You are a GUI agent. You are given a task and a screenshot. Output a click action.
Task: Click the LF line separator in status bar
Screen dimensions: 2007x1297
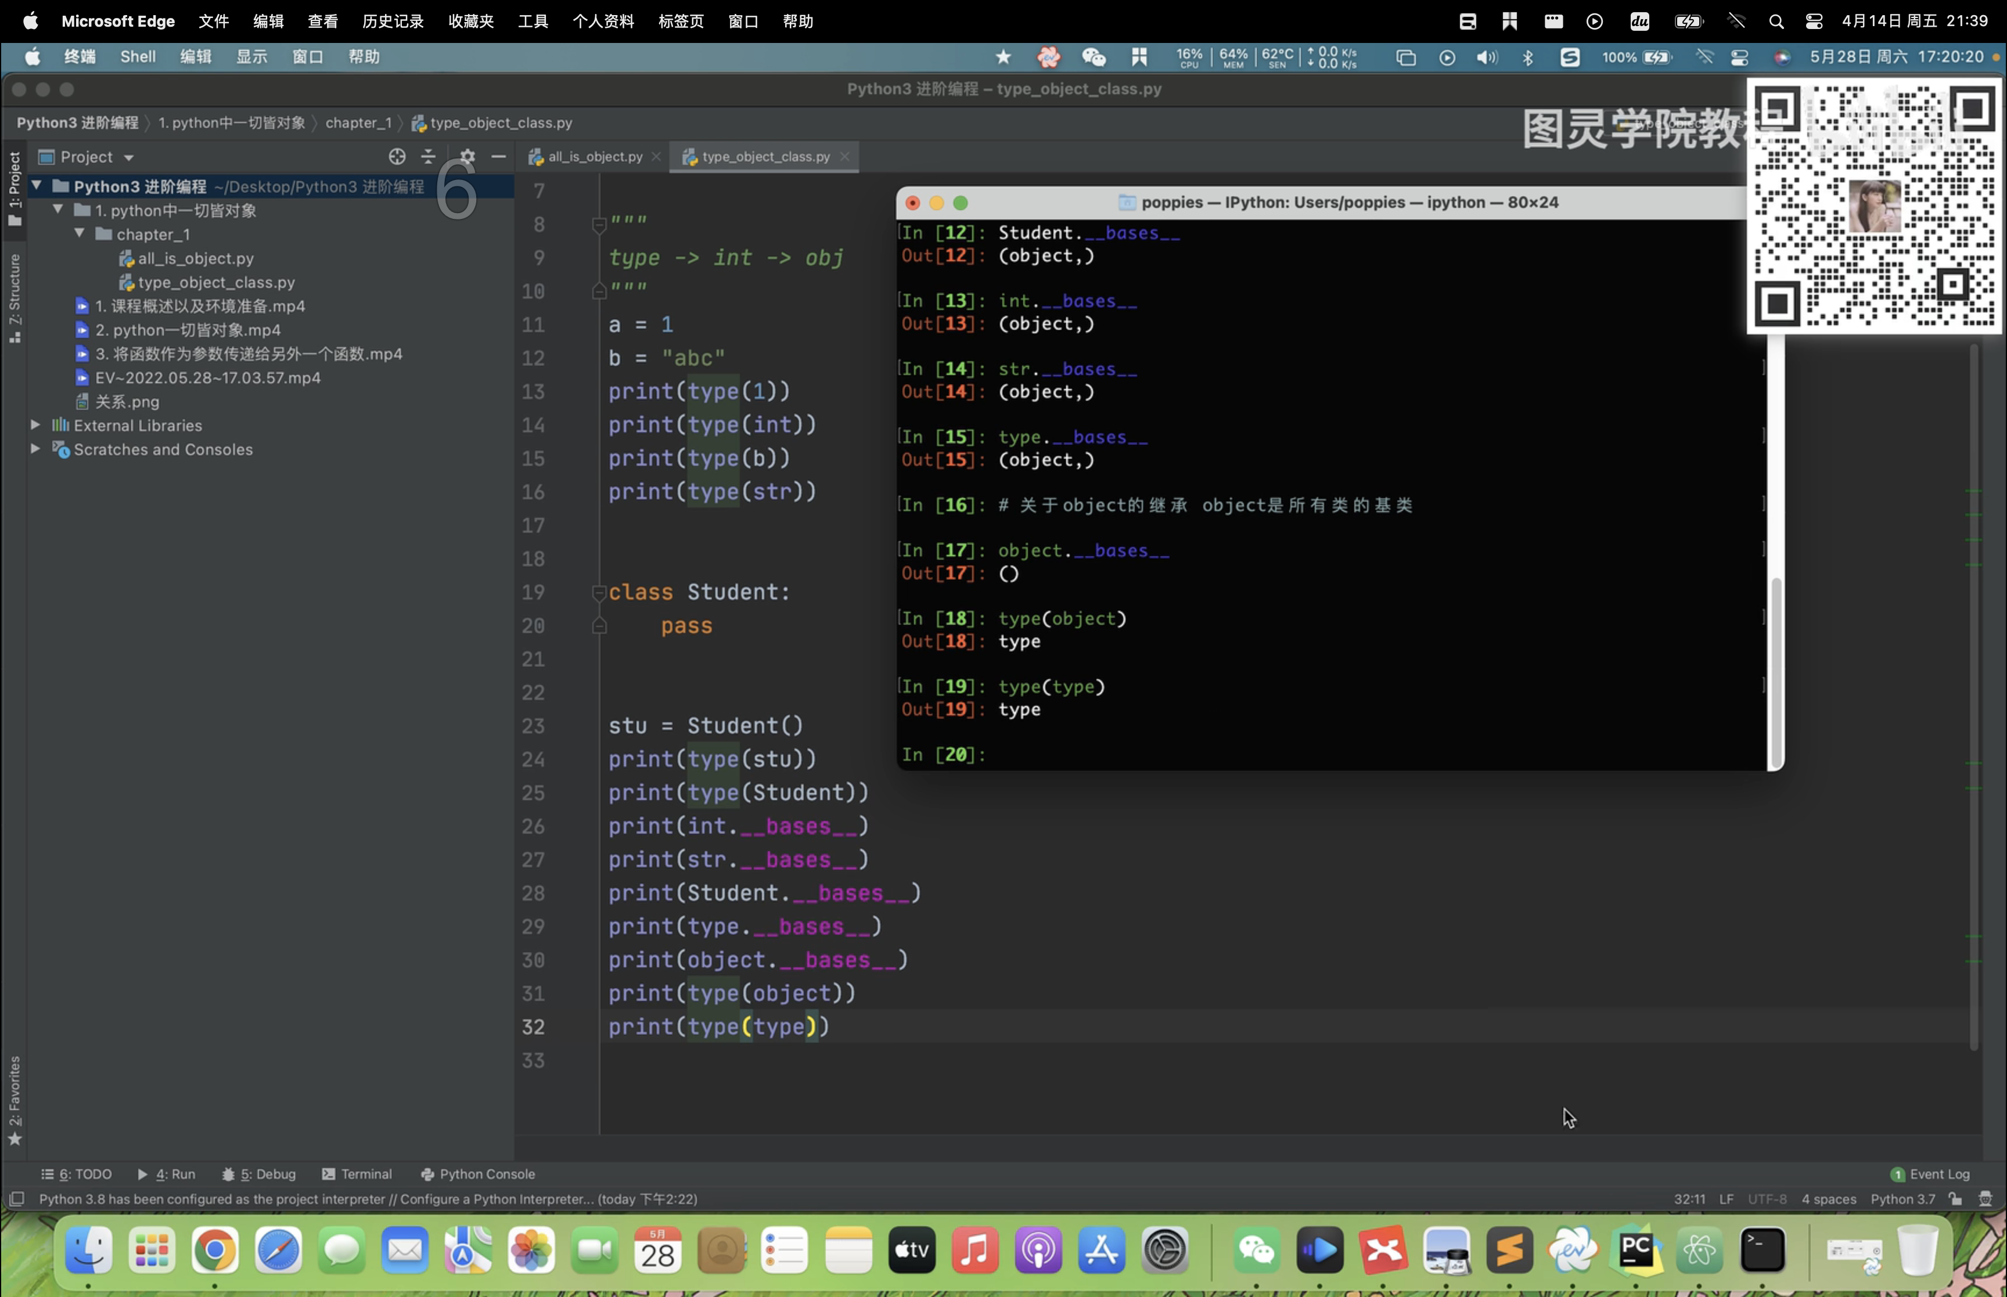click(1727, 1198)
